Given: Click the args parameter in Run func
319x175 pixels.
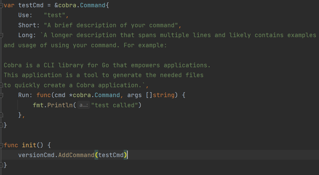Looking at the screenshot, I should [x=135, y=95].
